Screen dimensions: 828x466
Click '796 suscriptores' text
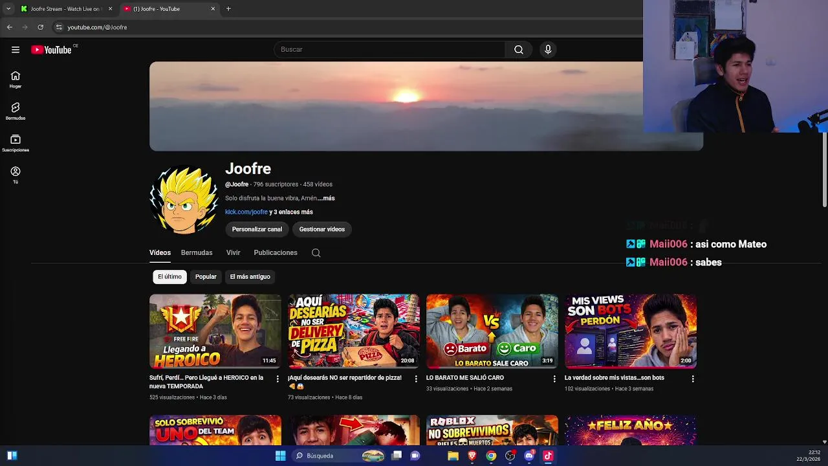pyautogui.click(x=276, y=184)
